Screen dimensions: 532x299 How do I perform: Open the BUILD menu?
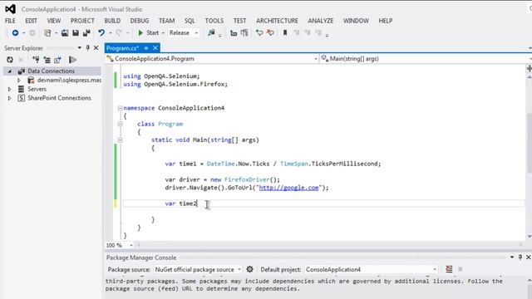(x=112, y=21)
